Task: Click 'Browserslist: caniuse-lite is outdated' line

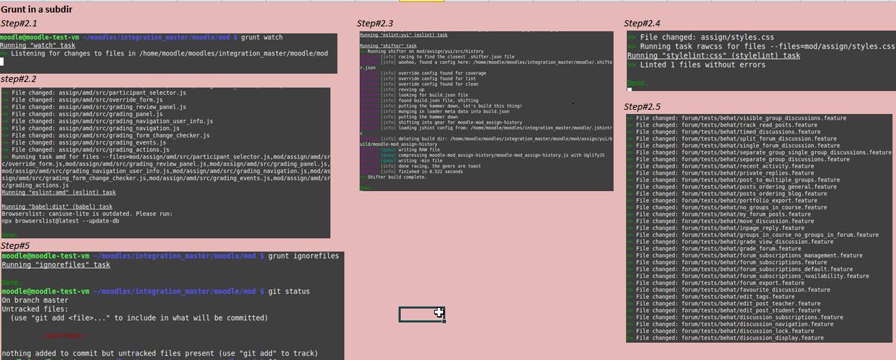Action: tap(87, 214)
